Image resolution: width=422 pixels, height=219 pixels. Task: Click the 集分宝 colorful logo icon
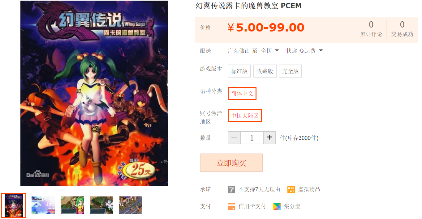click(x=277, y=207)
